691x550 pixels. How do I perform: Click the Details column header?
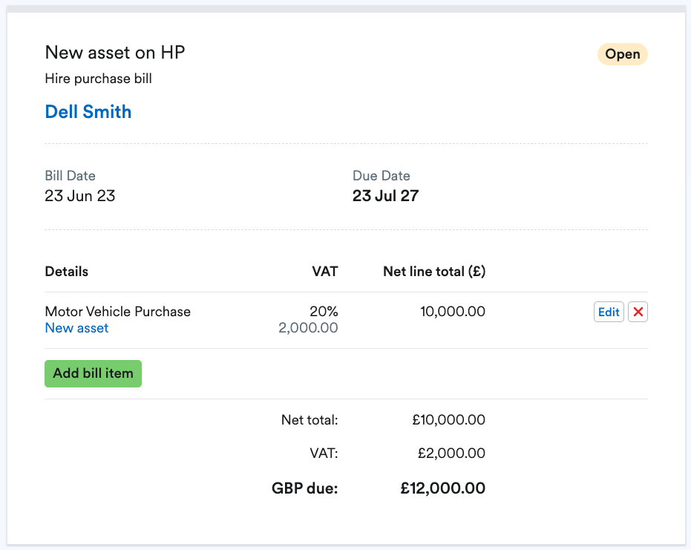(66, 271)
